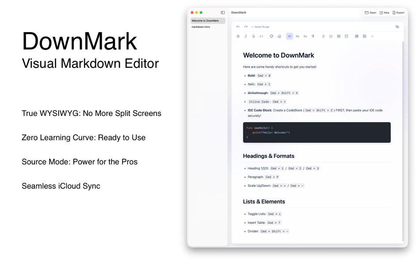Toggle the numbered list
Screen dimensions: 419x262
331,36
